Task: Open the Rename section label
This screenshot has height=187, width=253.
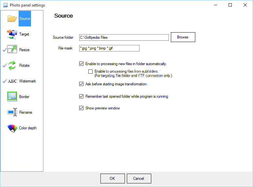Action: tap(26, 112)
